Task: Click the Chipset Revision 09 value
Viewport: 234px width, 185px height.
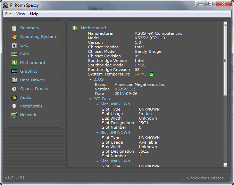Action: point(137,56)
